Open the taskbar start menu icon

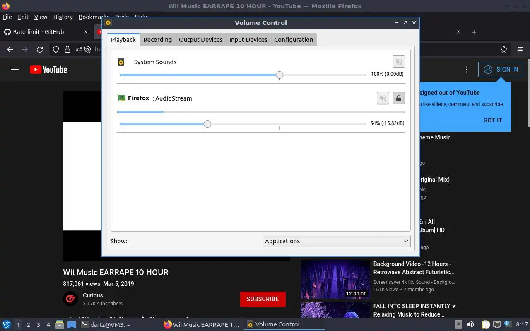(x=7, y=324)
